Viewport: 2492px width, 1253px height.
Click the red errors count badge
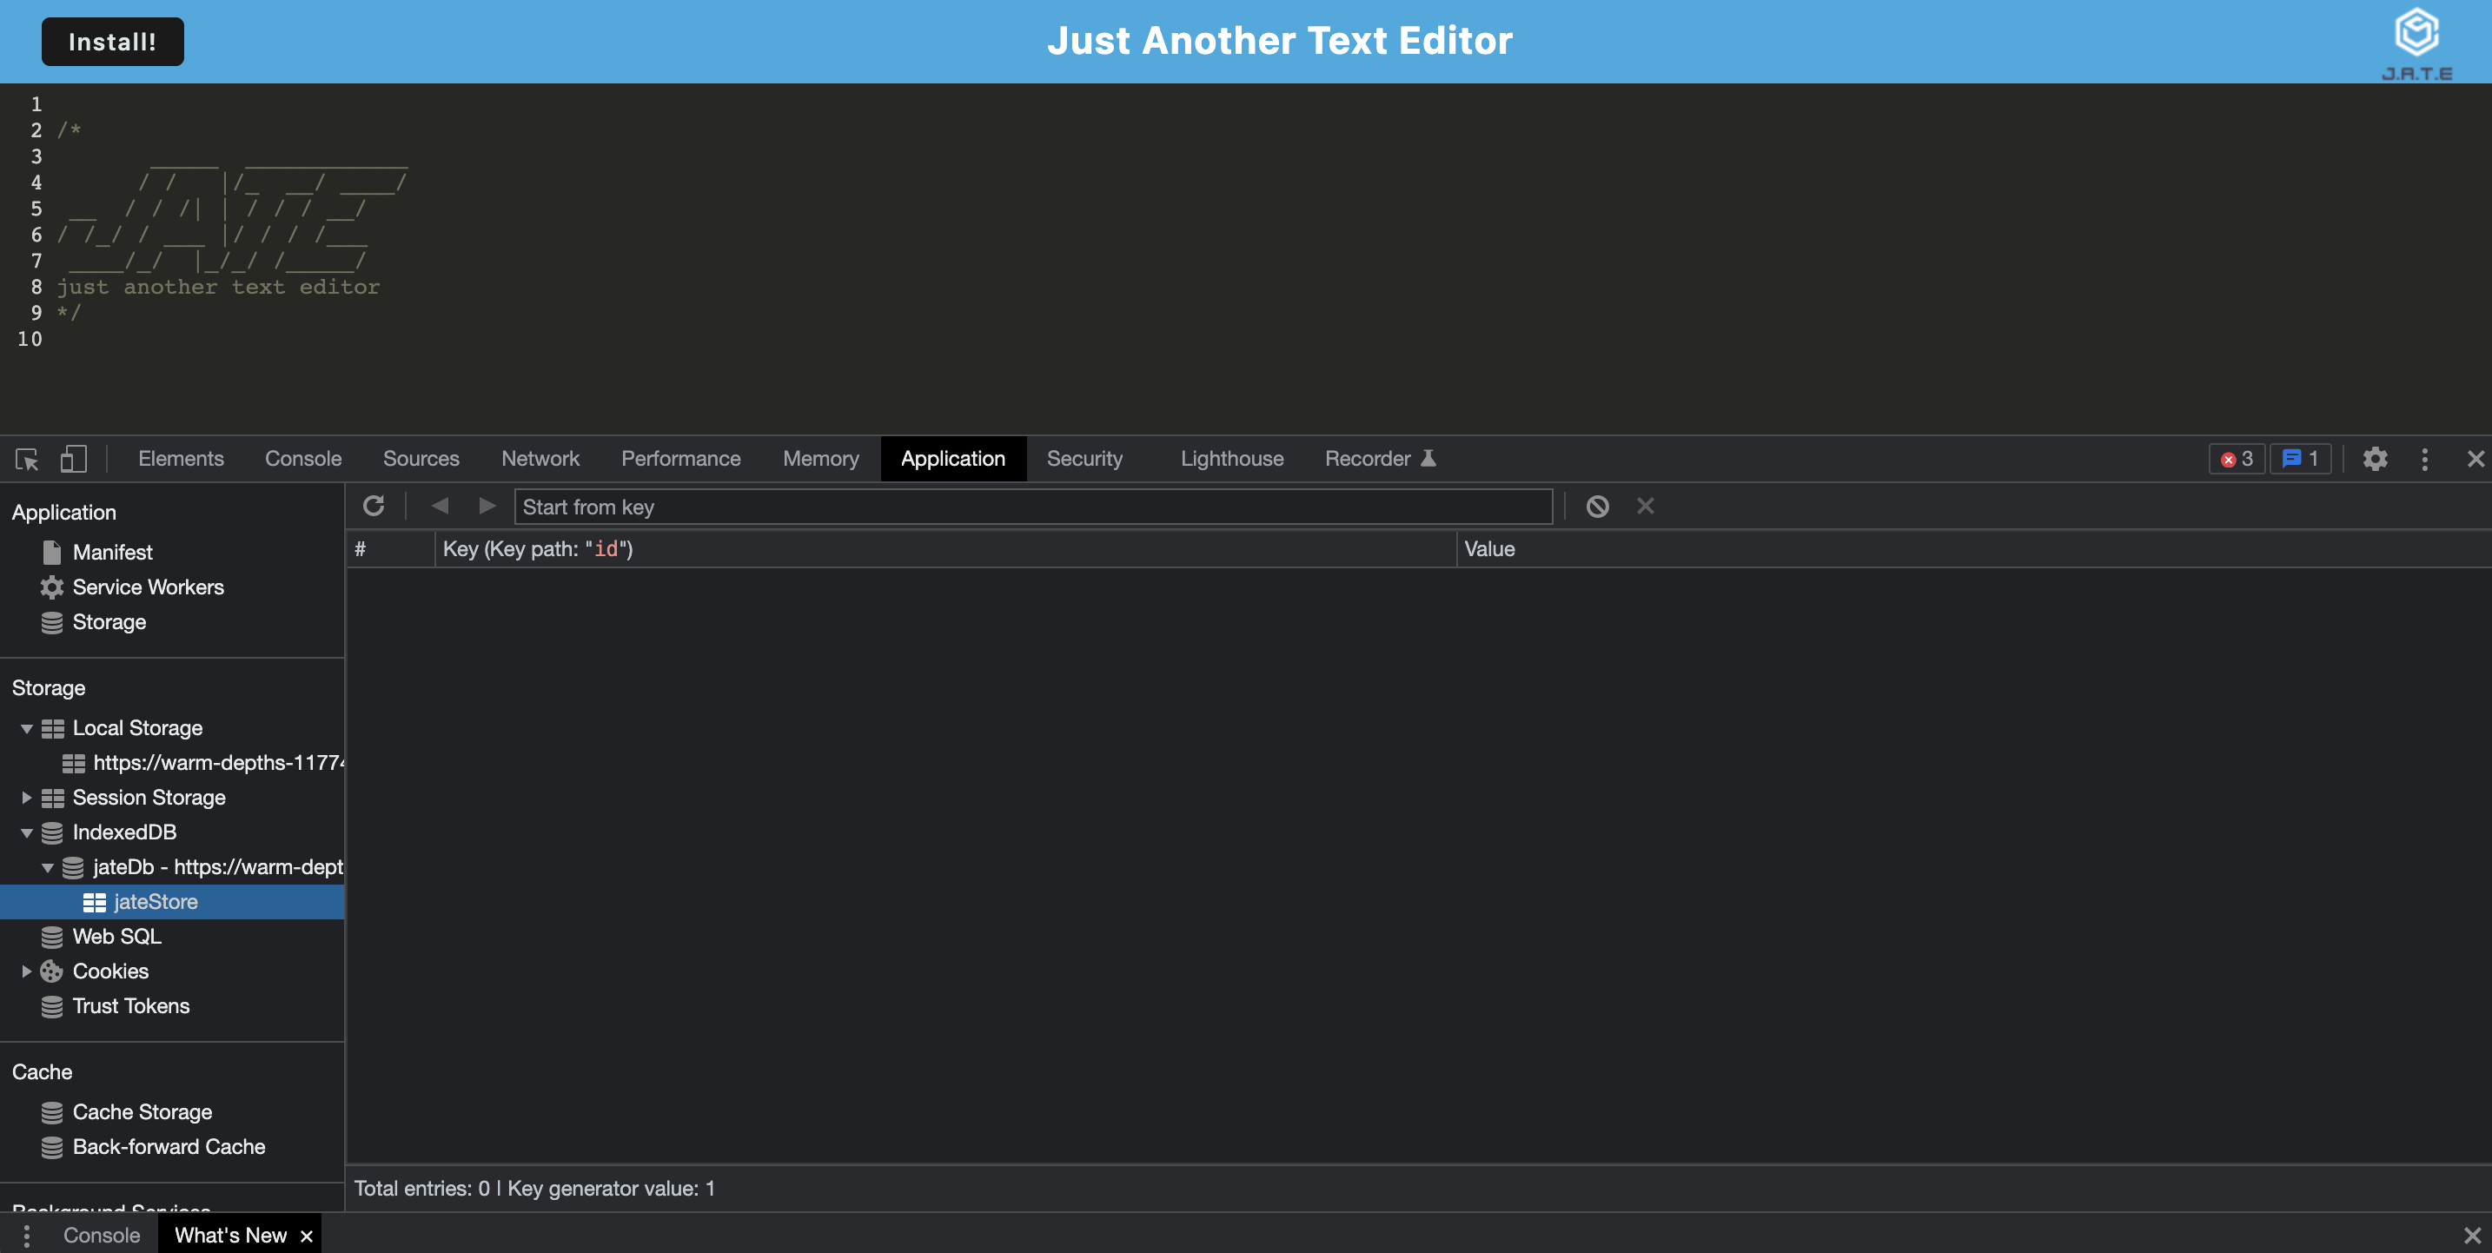coord(2237,459)
